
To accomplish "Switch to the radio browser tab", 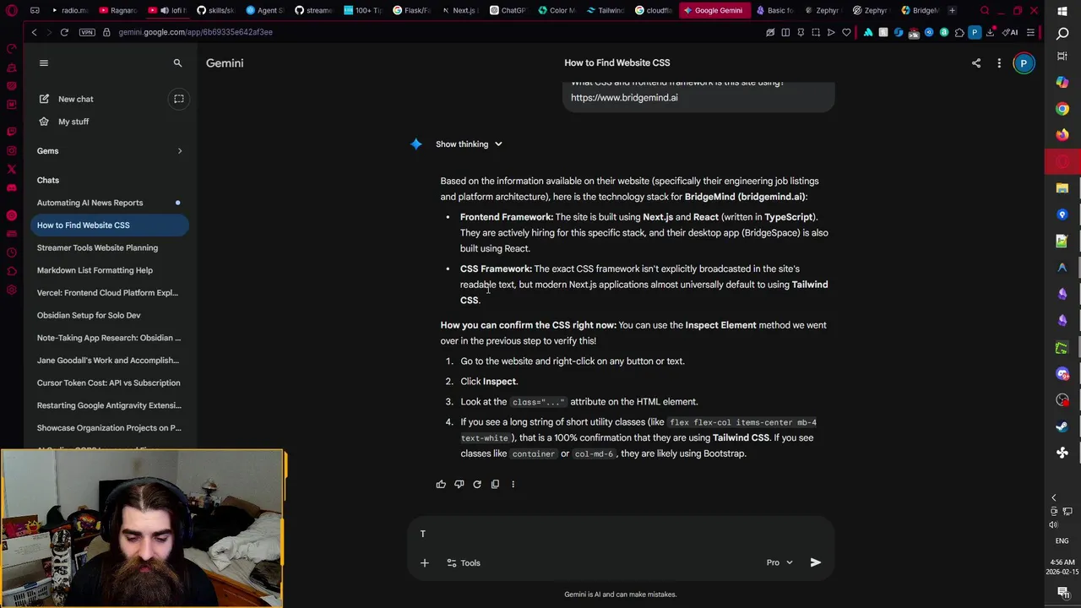I will coord(68,10).
